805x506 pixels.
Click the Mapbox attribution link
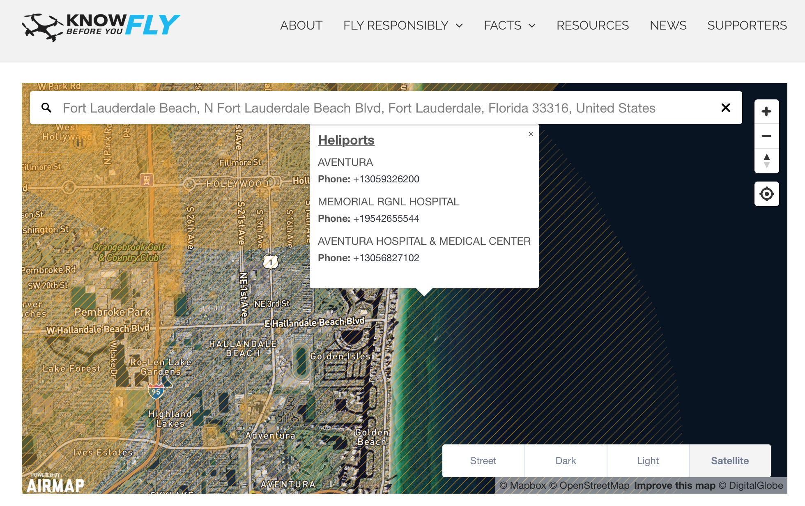523,485
